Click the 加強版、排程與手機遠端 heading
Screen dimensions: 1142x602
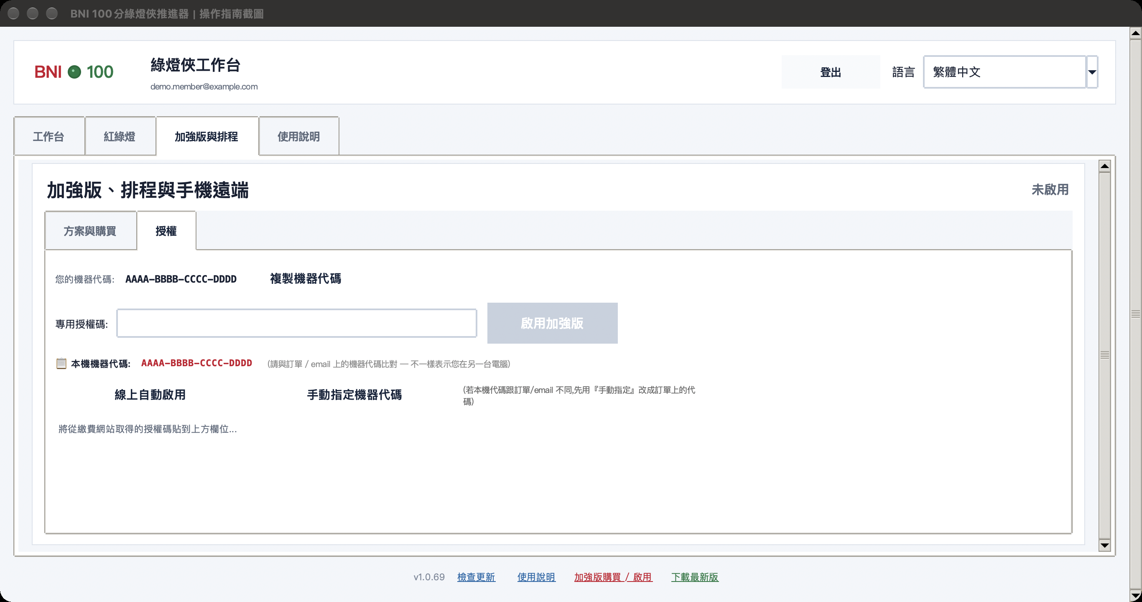point(148,190)
